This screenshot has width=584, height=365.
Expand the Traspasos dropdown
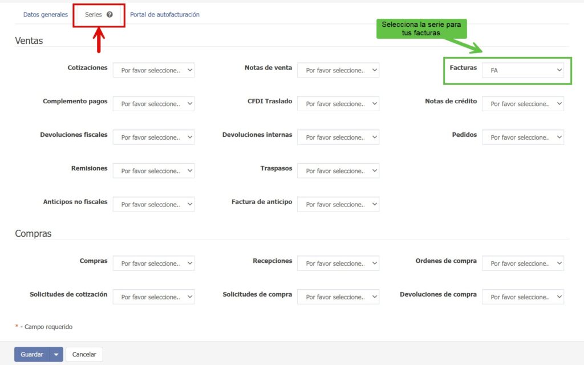(338, 171)
